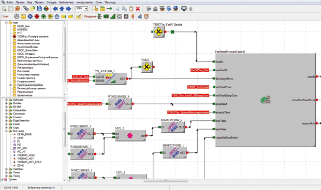Image resolution: width=321 pixels, height=190 pixels.
Task: Click the yellow diamond variable icon in toolbar
Action: [x=50, y=17]
